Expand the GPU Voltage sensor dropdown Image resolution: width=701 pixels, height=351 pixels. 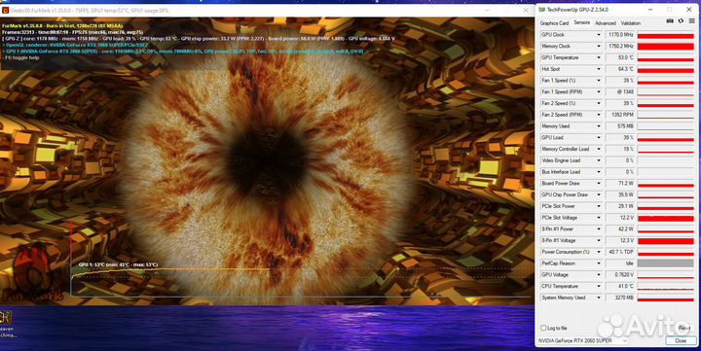(599, 274)
